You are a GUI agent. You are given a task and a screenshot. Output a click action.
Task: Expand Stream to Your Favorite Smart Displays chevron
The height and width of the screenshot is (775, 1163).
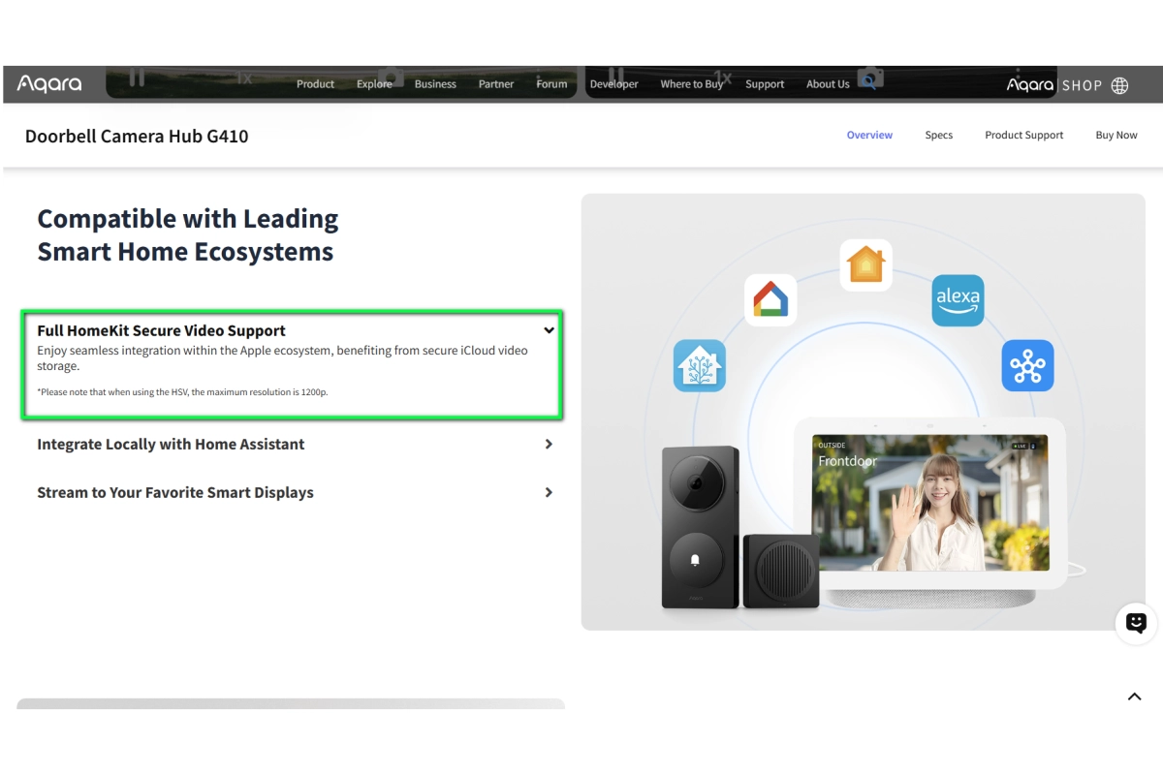[549, 492]
